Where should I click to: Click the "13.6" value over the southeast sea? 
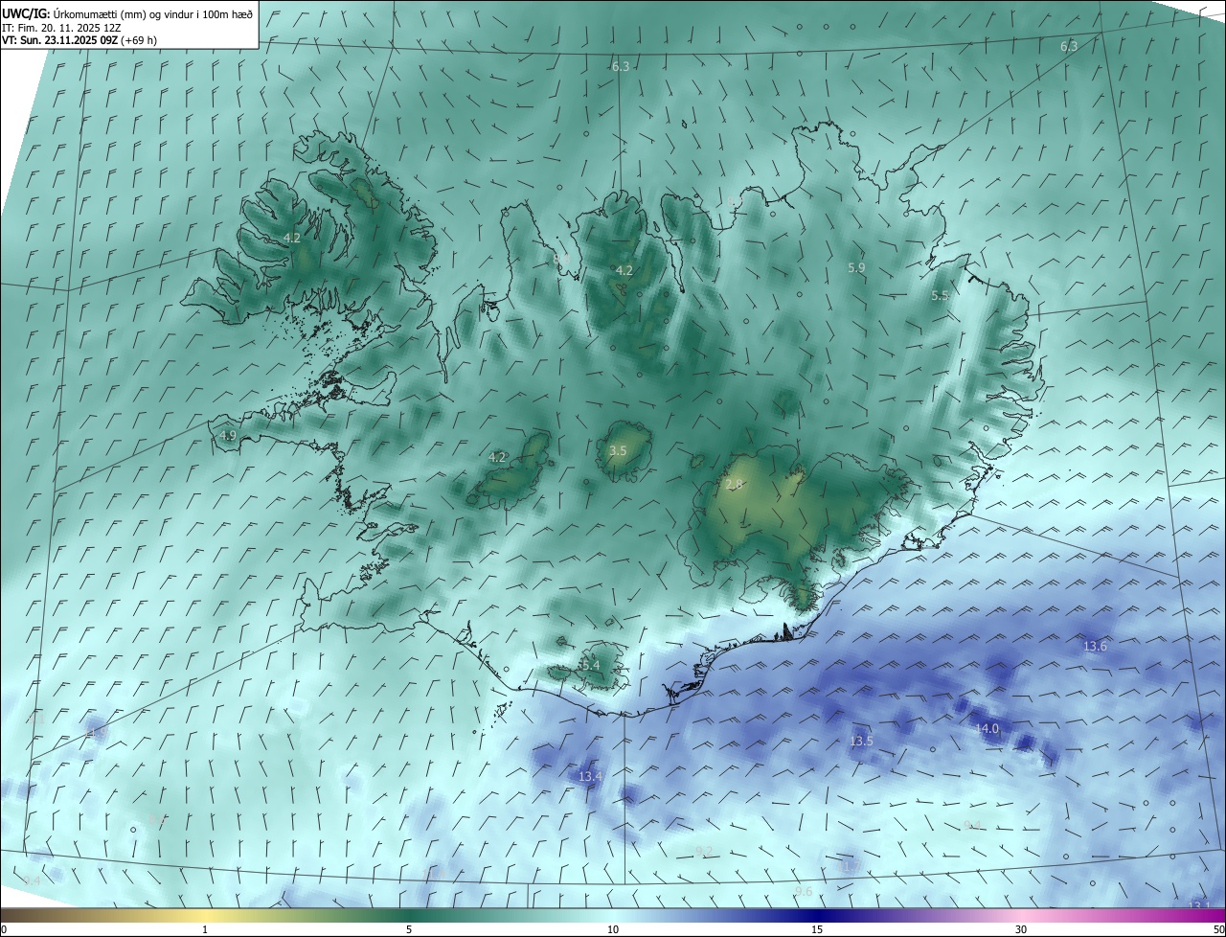(1095, 647)
